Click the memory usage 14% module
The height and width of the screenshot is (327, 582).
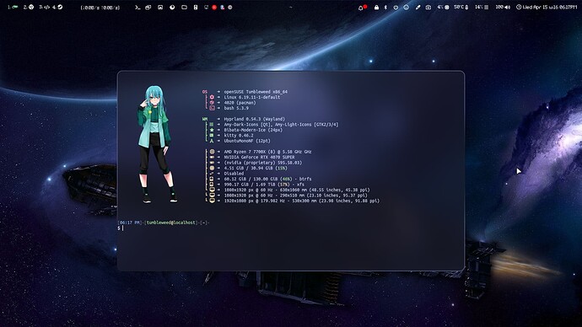coord(482,7)
